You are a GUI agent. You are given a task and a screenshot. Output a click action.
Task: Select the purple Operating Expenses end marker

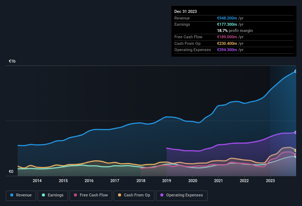(296, 132)
